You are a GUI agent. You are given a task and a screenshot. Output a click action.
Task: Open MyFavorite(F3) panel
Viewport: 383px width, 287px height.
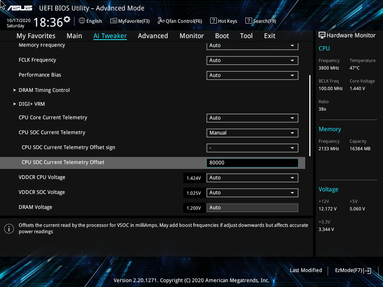point(130,21)
